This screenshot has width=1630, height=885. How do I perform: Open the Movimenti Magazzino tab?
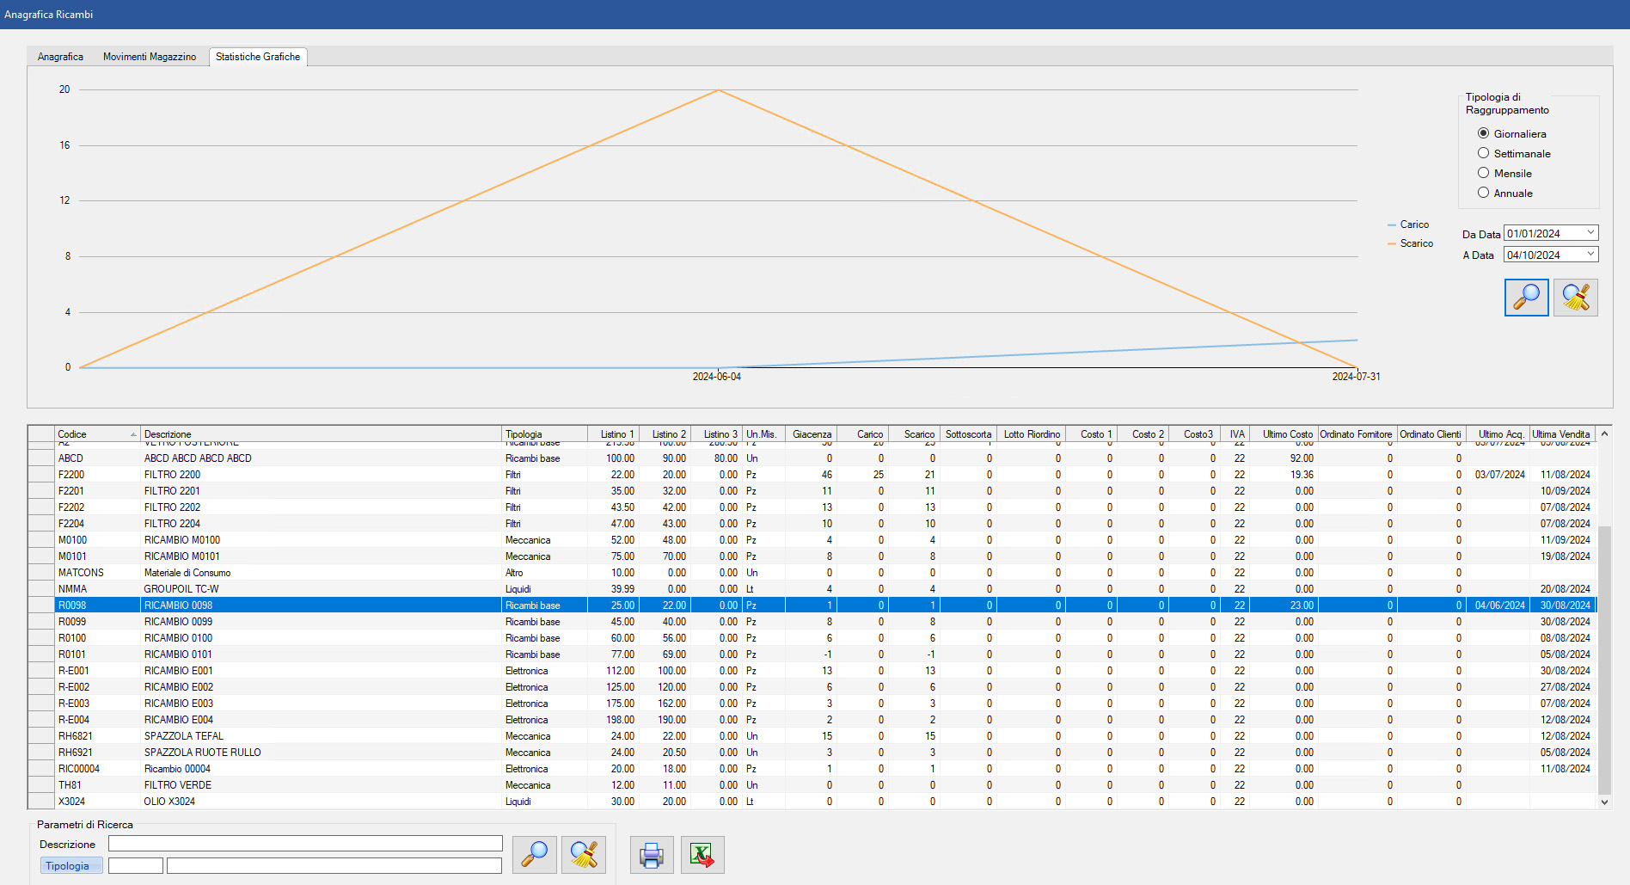pos(150,57)
